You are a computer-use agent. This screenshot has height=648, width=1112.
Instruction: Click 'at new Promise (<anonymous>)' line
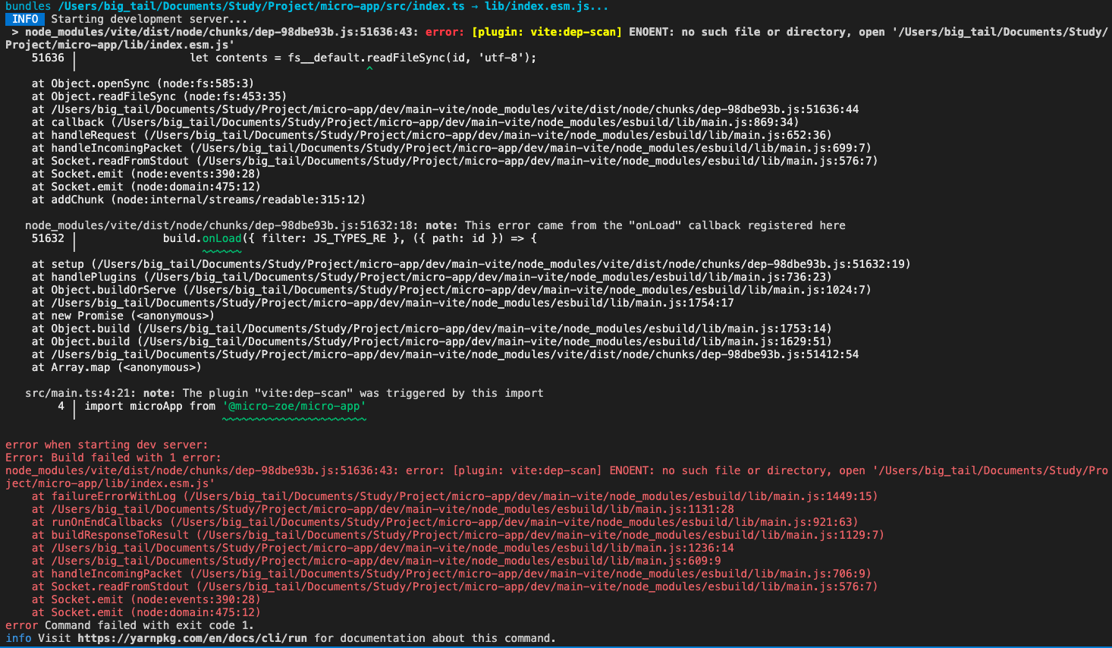[123, 316]
